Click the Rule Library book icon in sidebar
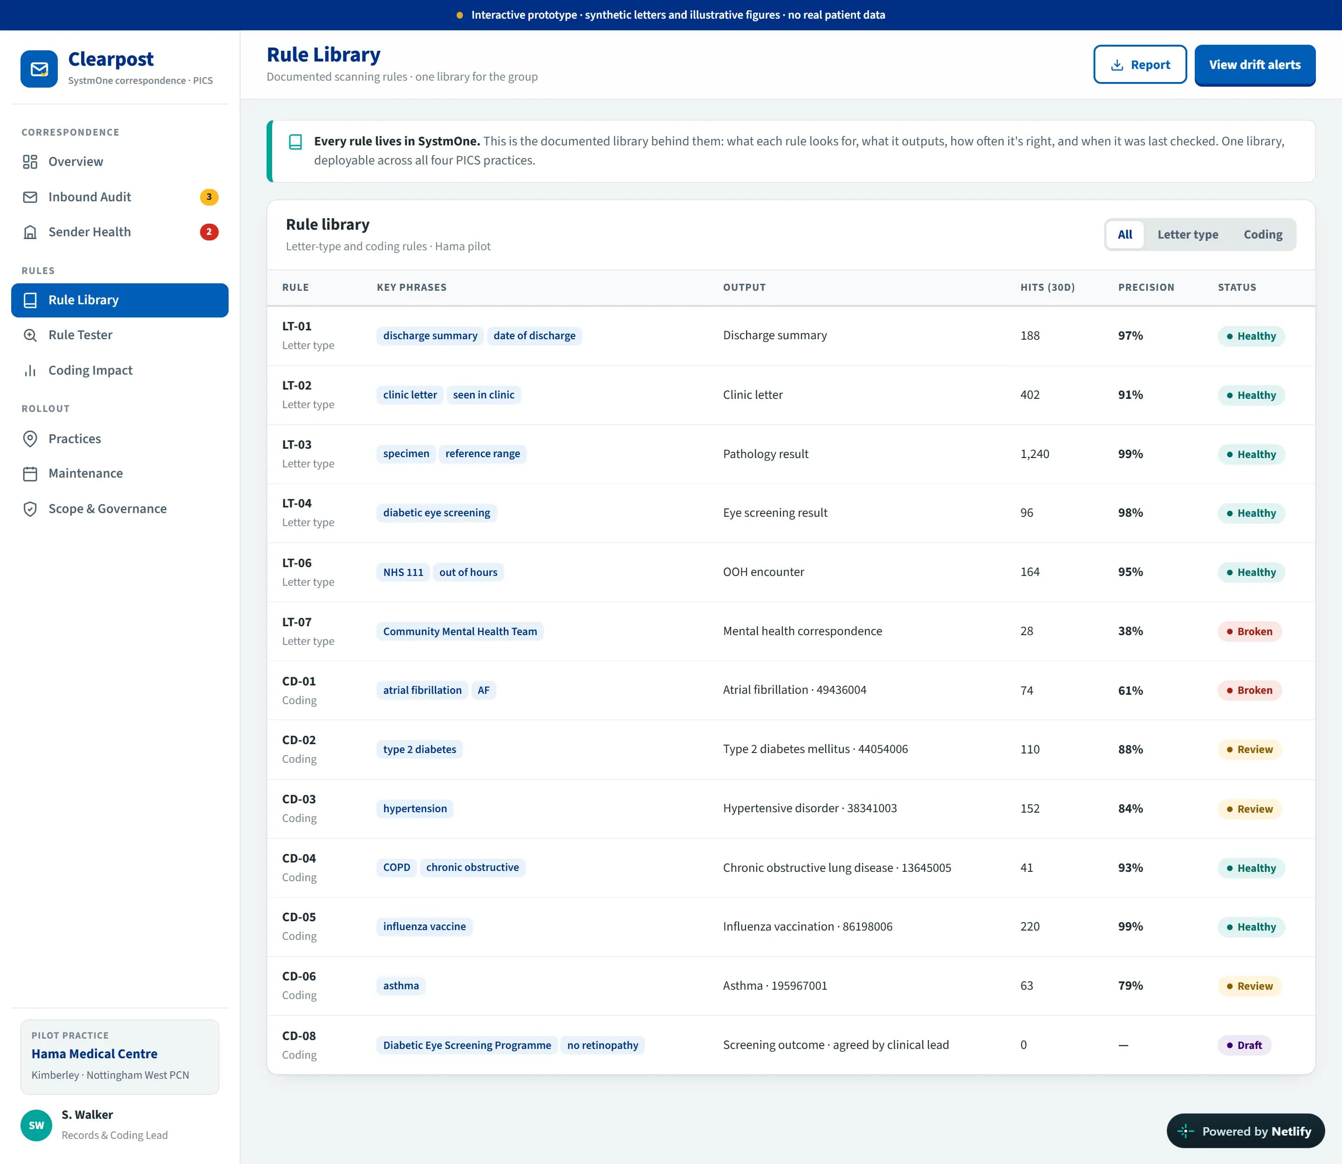 30,300
